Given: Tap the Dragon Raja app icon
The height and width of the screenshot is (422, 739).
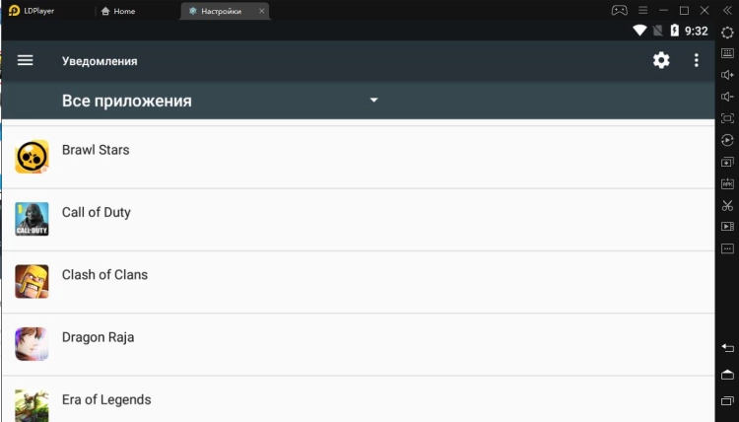Looking at the screenshot, I should coord(32,343).
